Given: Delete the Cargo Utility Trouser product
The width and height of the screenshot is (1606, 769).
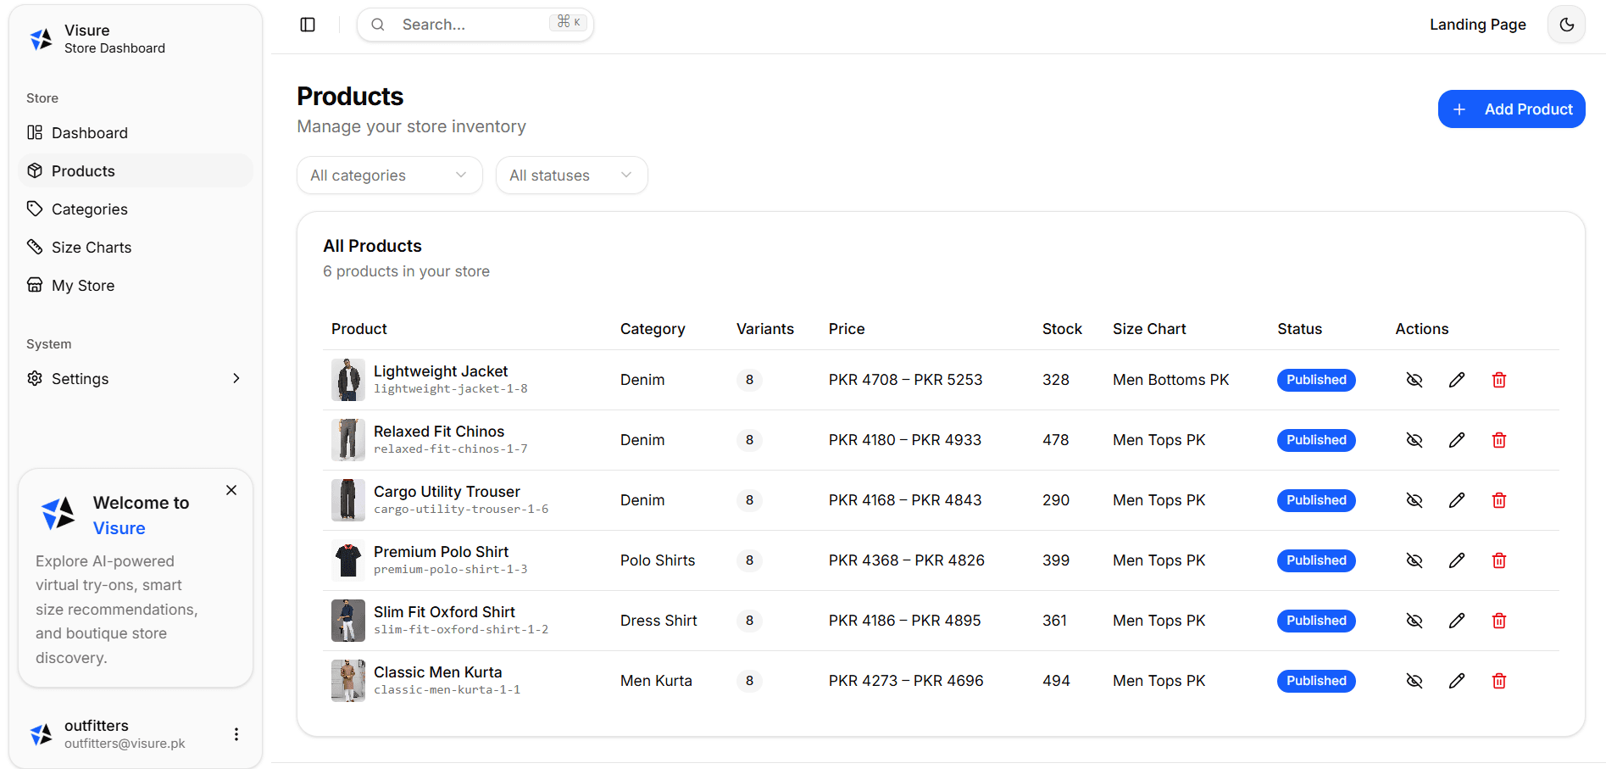Looking at the screenshot, I should (x=1498, y=500).
